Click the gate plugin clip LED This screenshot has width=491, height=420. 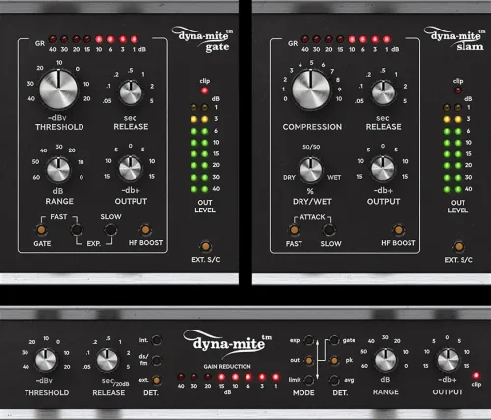(205, 90)
